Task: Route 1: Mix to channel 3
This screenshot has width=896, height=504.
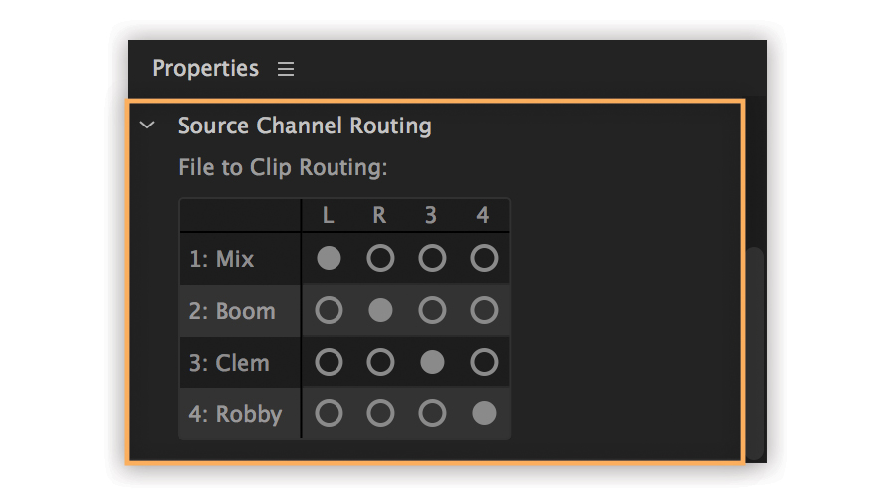Action: [x=432, y=259]
